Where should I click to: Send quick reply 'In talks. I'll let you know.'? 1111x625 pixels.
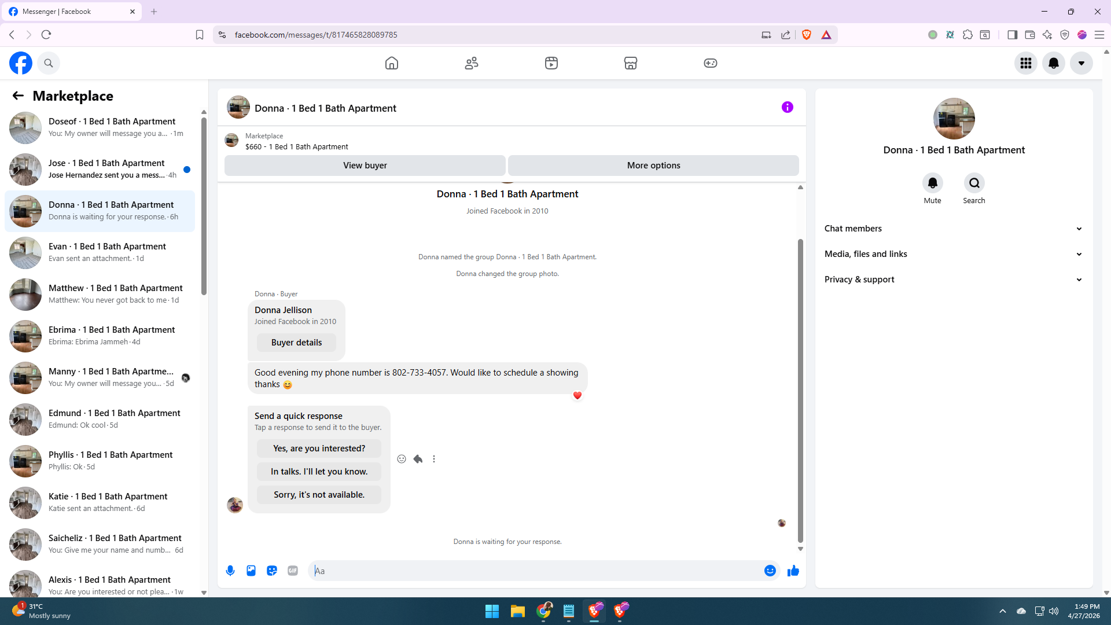point(319,472)
